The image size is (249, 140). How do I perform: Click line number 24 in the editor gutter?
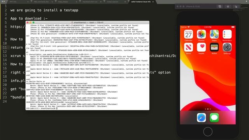pos(5,101)
